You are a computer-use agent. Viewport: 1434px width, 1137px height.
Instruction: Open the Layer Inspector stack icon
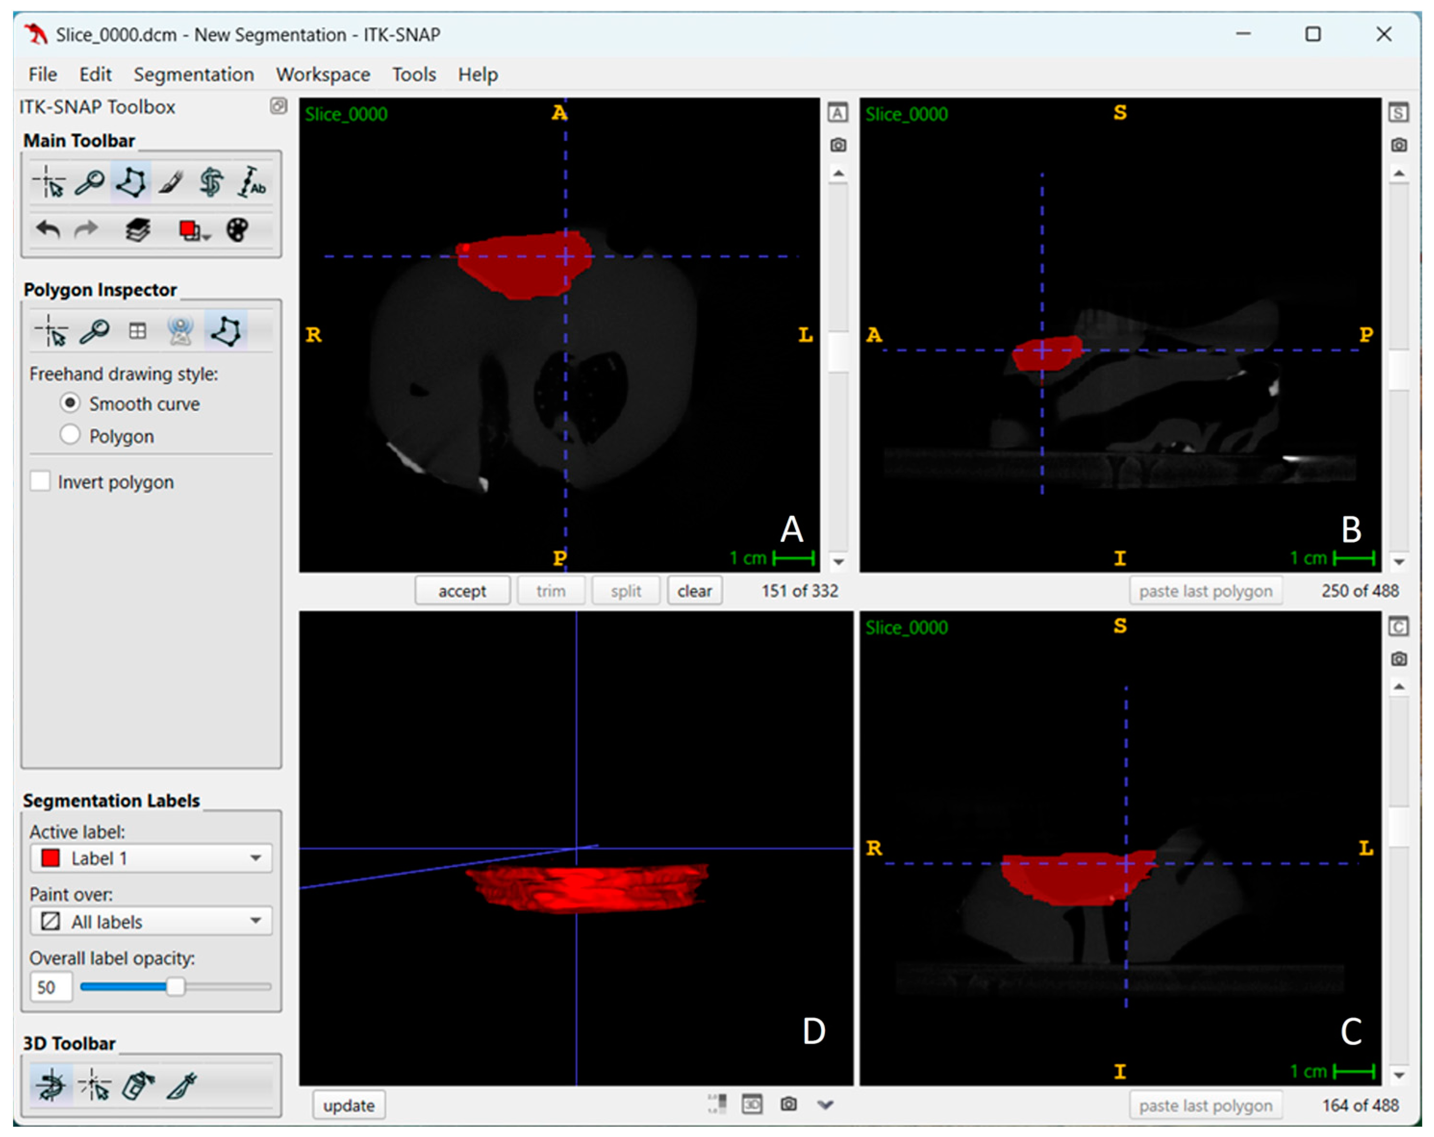(x=138, y=231)
